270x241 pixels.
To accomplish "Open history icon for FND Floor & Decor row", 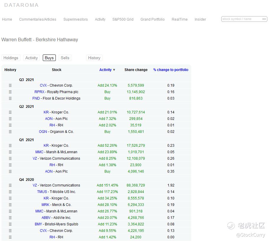I will 10,98.
